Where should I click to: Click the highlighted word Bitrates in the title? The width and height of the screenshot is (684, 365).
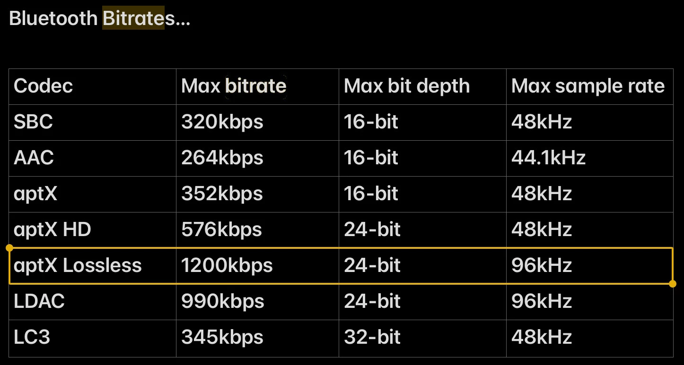133,18
